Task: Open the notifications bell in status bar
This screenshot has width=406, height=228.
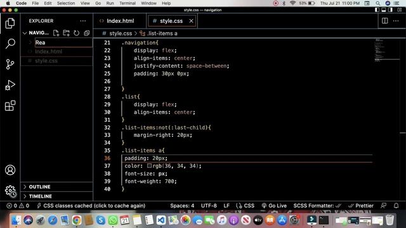Action: point(396,206)
